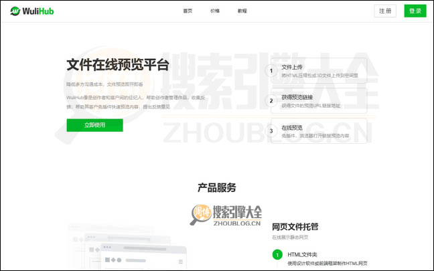This screenshot has width=434, height=271.
Task: Click the 注册 button
Action: [385, 11]
